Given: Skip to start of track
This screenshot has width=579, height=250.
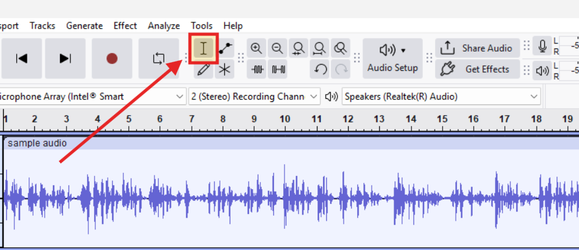Looking at the screenshot, I should coord(22,58).
